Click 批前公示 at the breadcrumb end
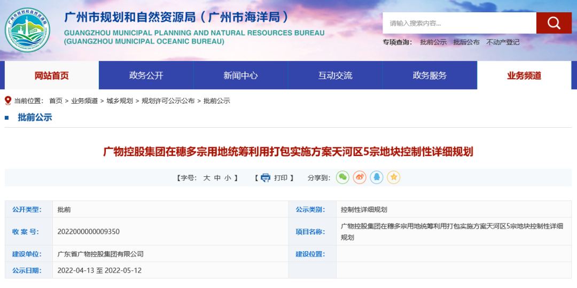 tap(217, 101)
